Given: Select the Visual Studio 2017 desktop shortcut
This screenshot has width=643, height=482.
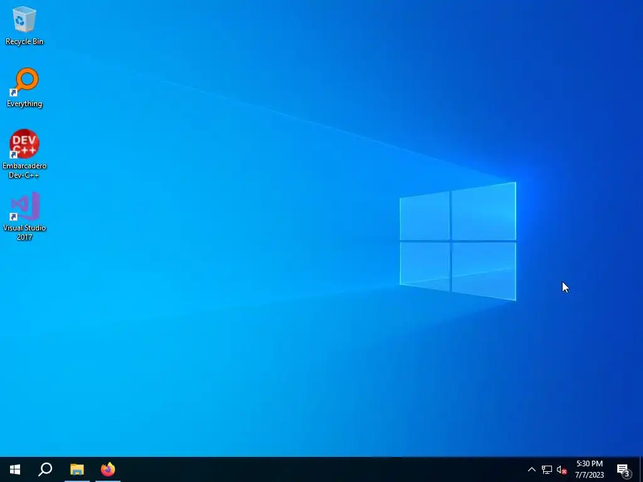Looking at the screenshot, I should 24,217.
